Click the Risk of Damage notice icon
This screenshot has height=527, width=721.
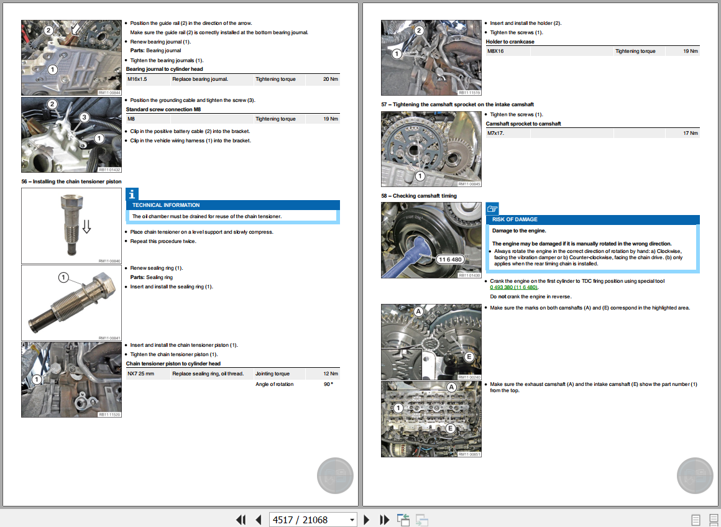click(492, 209)
